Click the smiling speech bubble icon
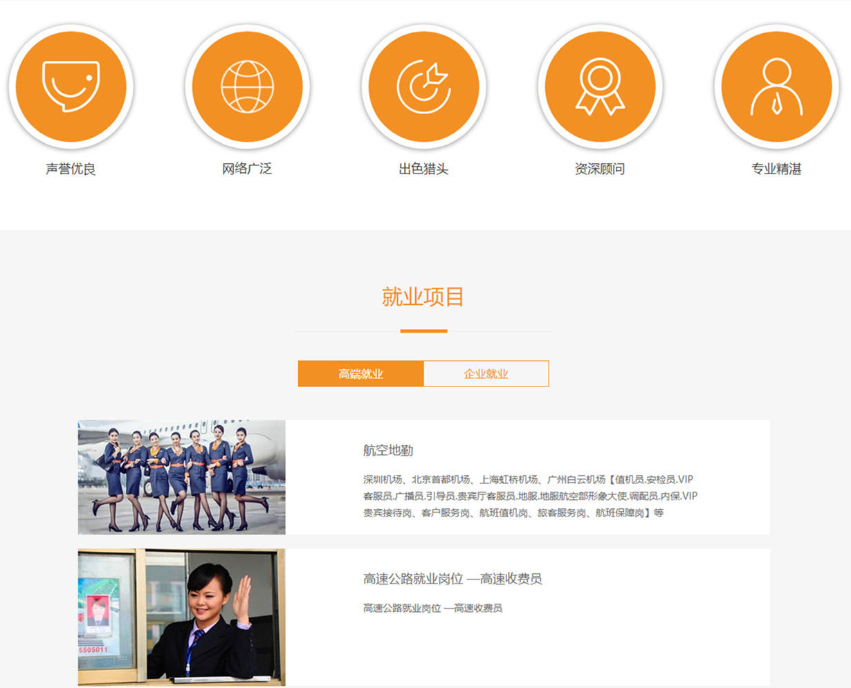This screenshot has width=851, height=688. tap(71, 86)
